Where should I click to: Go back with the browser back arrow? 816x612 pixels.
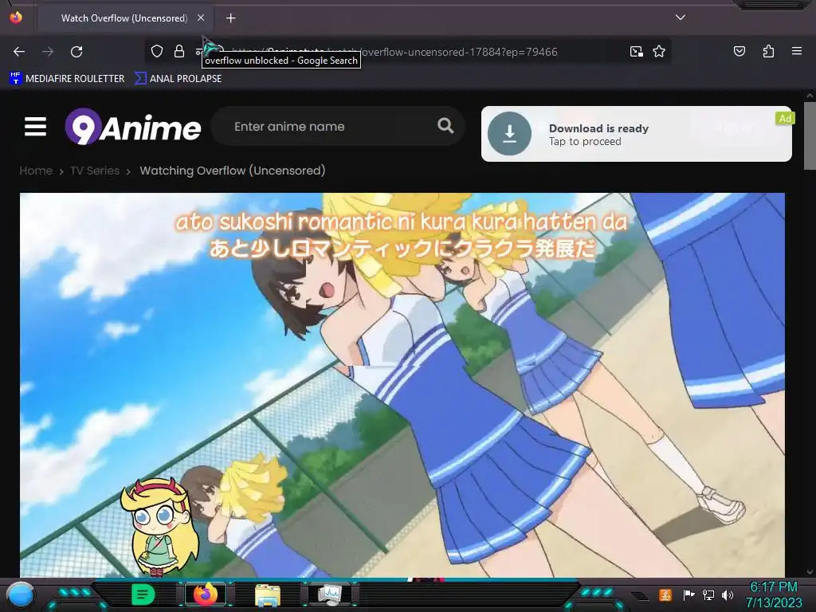coord(19,52)
